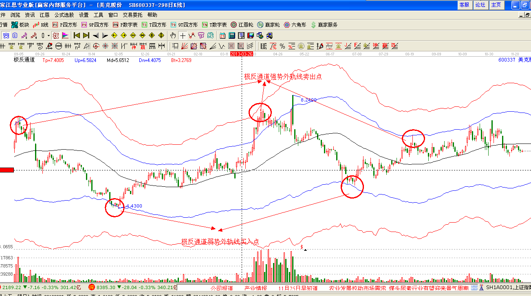Expand the candlestick type dropdown arrow
Screen dimensions: 531x296
pos(48,35)
